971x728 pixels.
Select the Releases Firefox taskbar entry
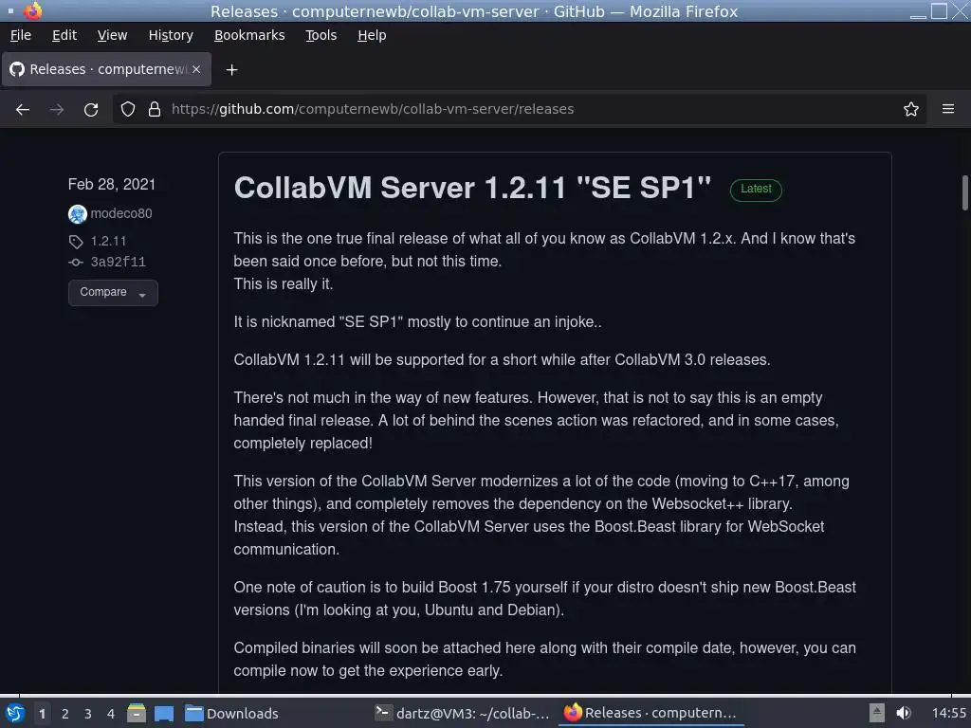[650, 713]
